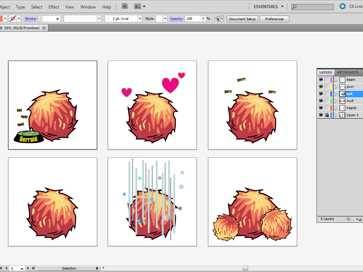Open the 2 pt. Oval brush dropdown
The width and height of the screenshot is (363, 272).
click(140, 19)
